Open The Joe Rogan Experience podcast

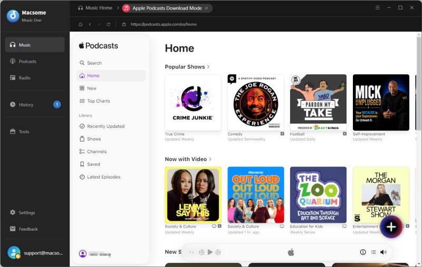(x=256, y=102)
